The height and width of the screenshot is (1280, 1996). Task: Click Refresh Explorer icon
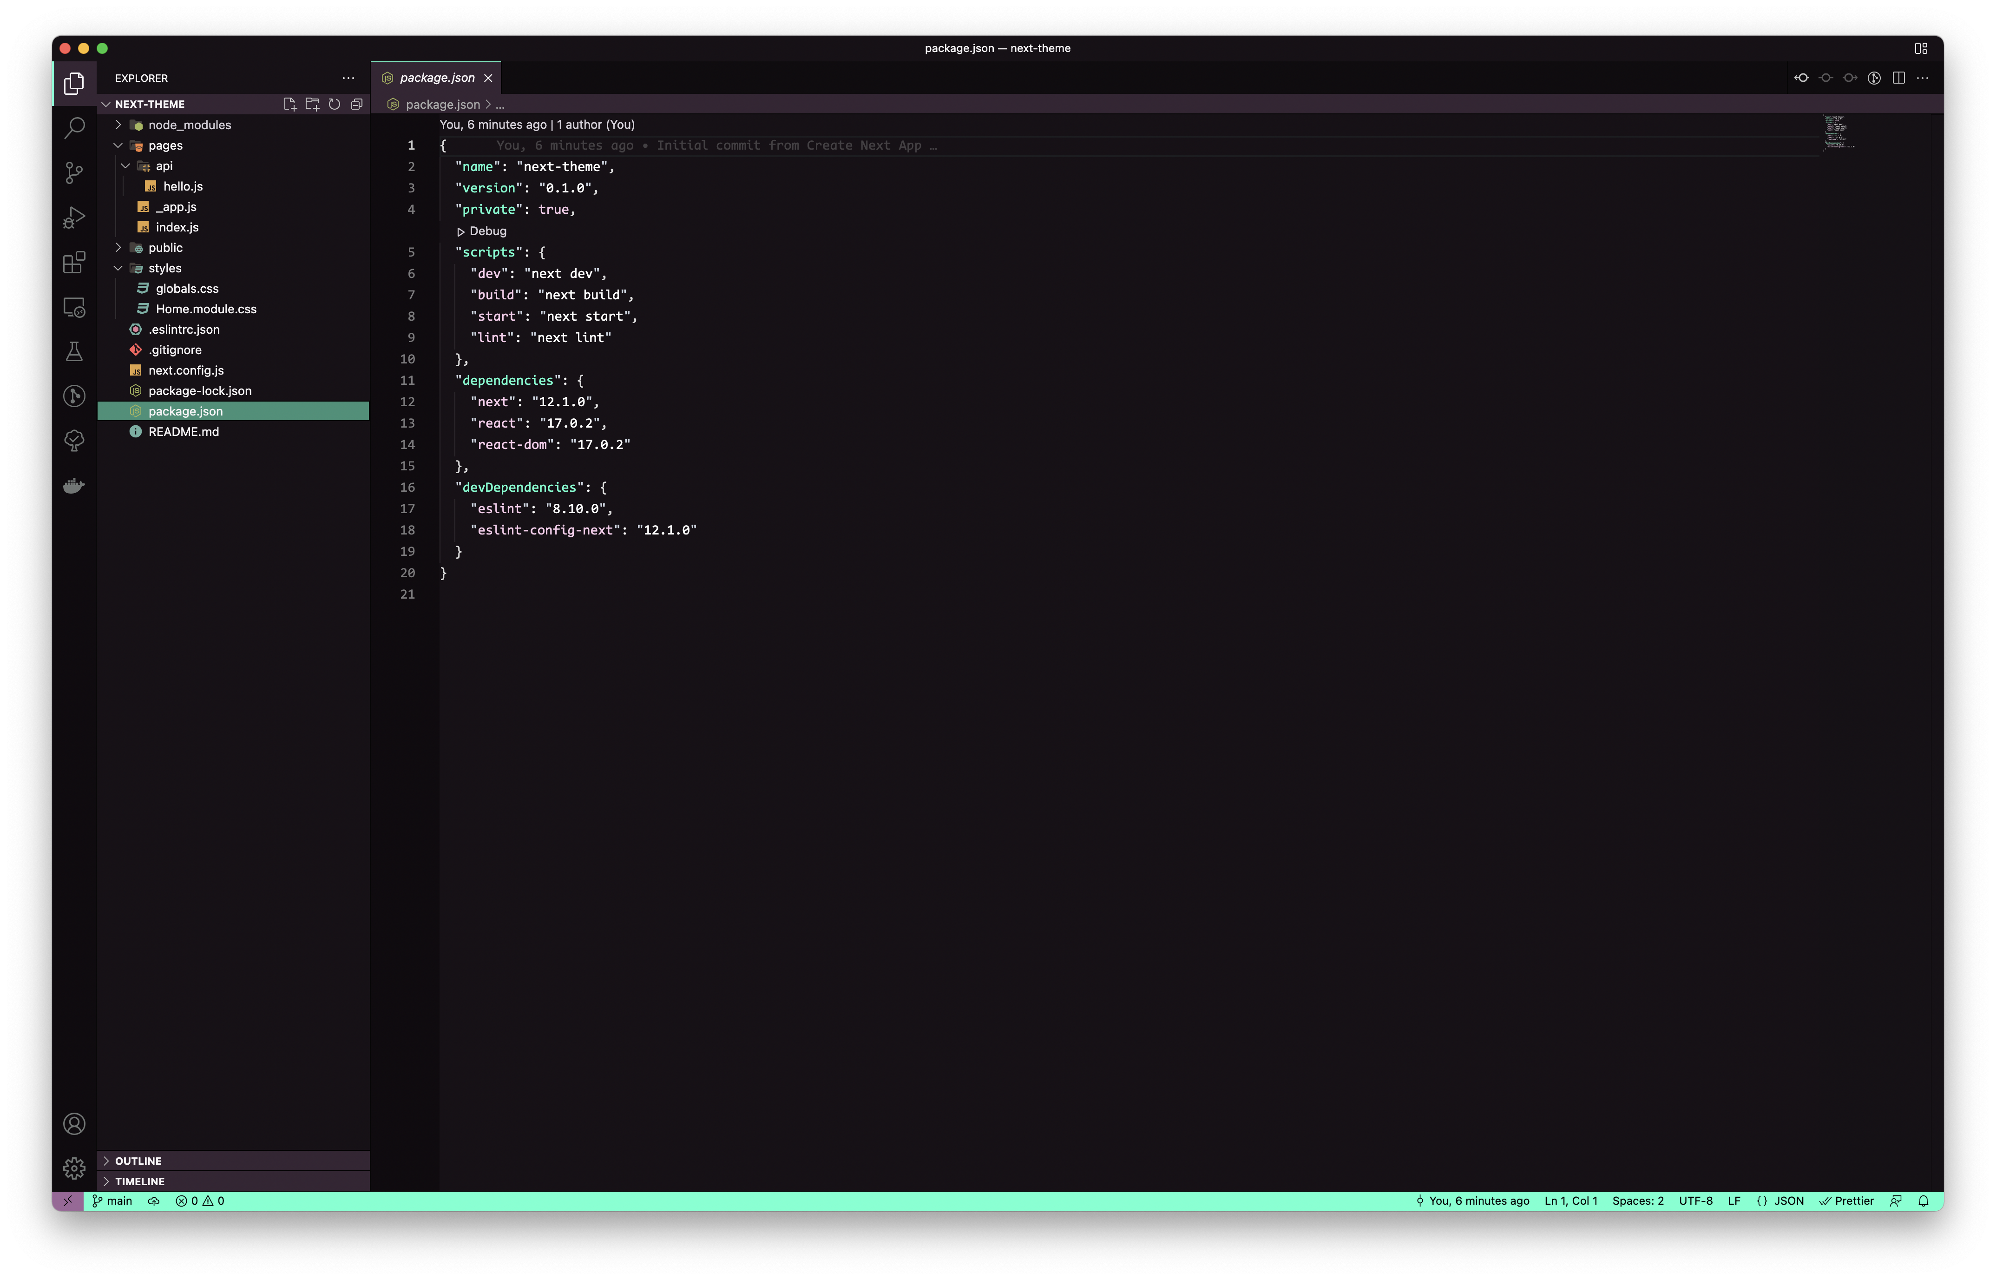point(334,104)
